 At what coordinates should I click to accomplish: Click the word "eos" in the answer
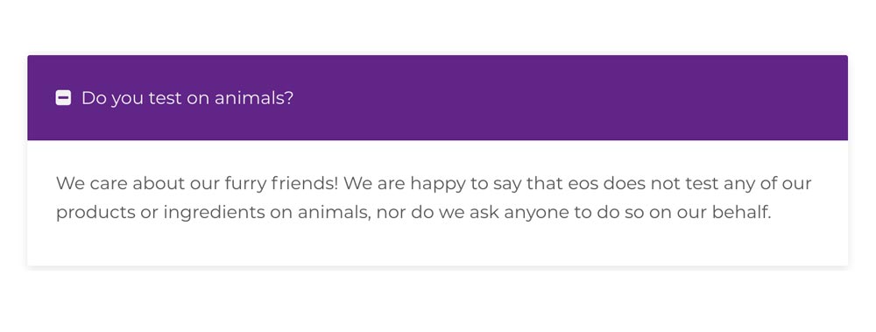[x=584, y=184]
